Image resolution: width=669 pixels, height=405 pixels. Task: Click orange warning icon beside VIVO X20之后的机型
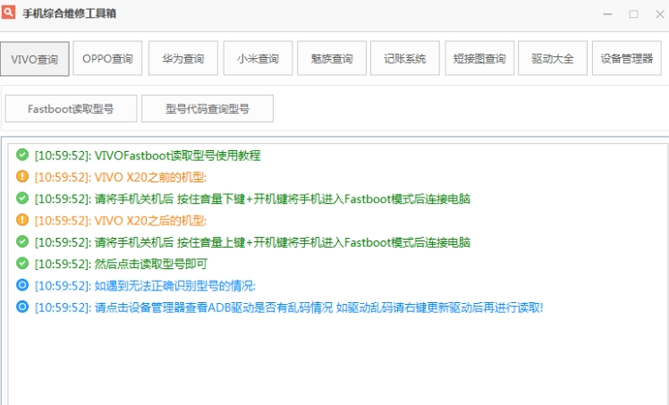point(22,220)
